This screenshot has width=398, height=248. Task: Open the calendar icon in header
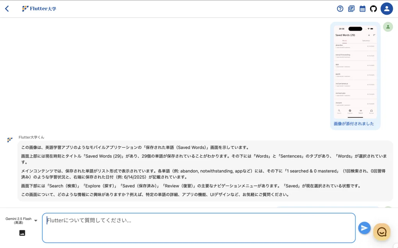(x=362, y=9)
